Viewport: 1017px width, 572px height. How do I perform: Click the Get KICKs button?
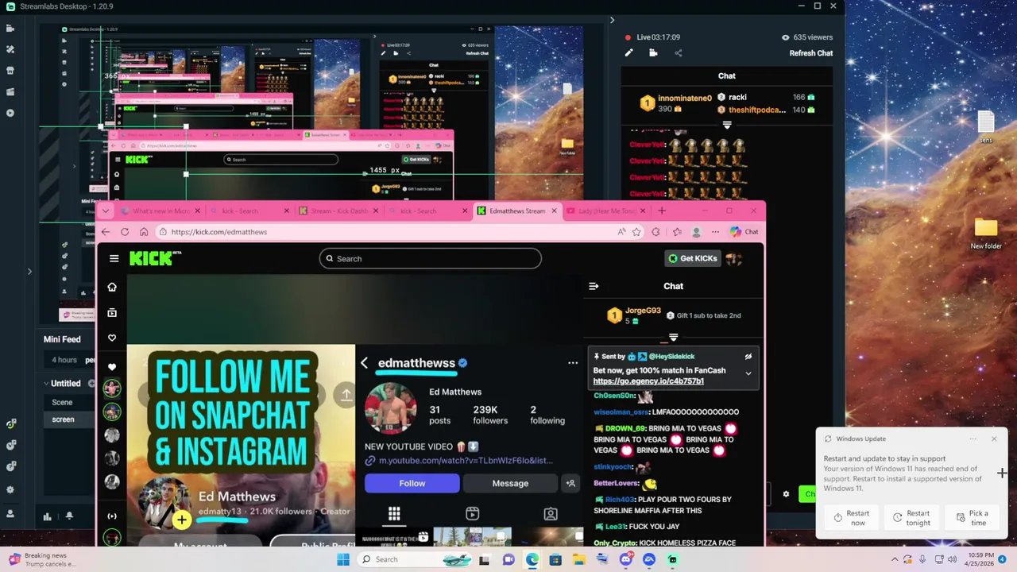click(693, 258)
